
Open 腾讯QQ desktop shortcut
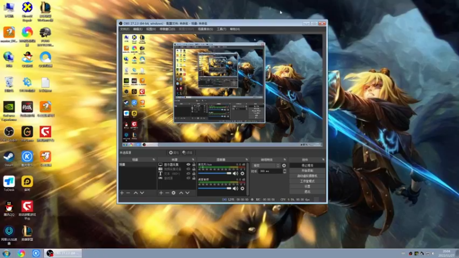pyautogui.click(x=9, y=209)
